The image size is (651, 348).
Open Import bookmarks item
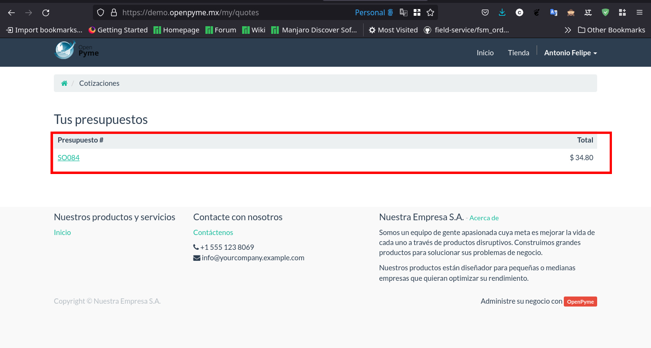point(44,30)
